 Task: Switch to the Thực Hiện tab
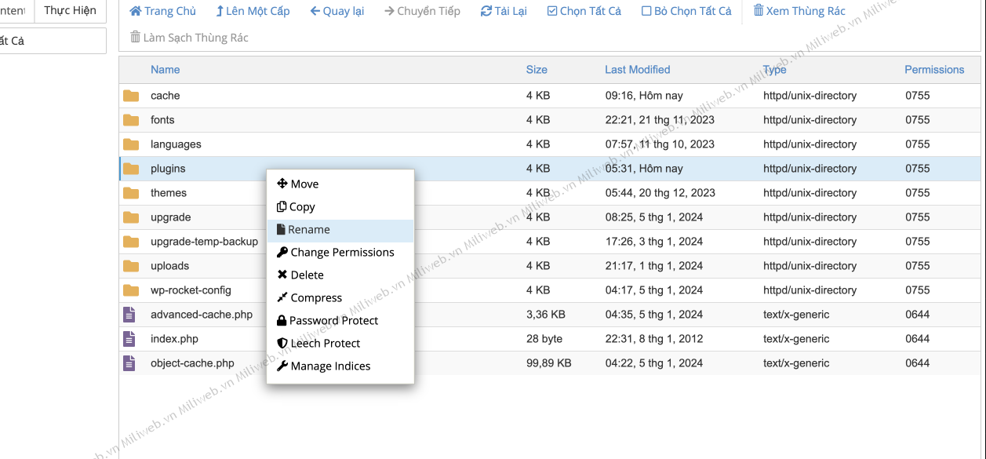70,11
